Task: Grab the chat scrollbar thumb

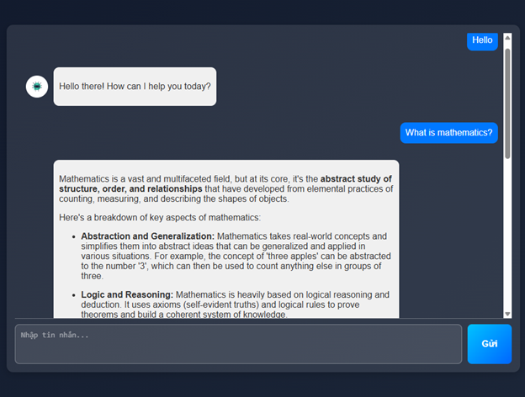Action: click(x=507, y=101)
